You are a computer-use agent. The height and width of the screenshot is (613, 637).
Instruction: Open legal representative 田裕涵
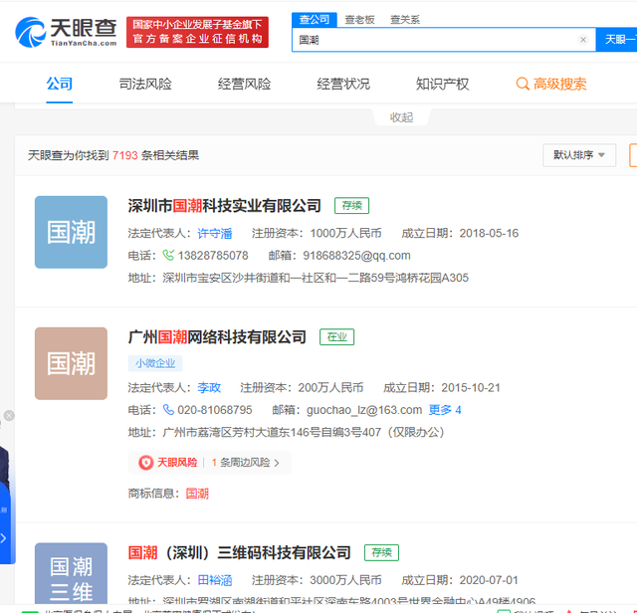point(215,580)
